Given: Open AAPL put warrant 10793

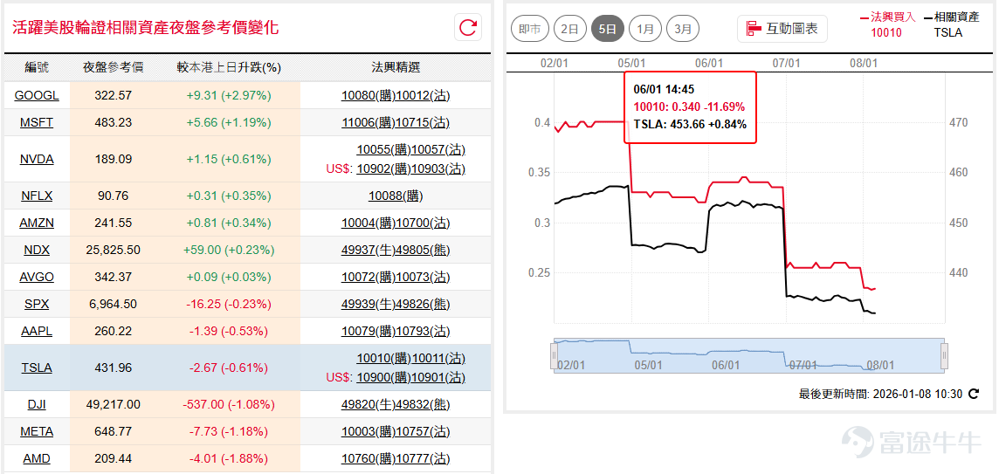Looking at the screenshot, I should [x=423, y=332].
